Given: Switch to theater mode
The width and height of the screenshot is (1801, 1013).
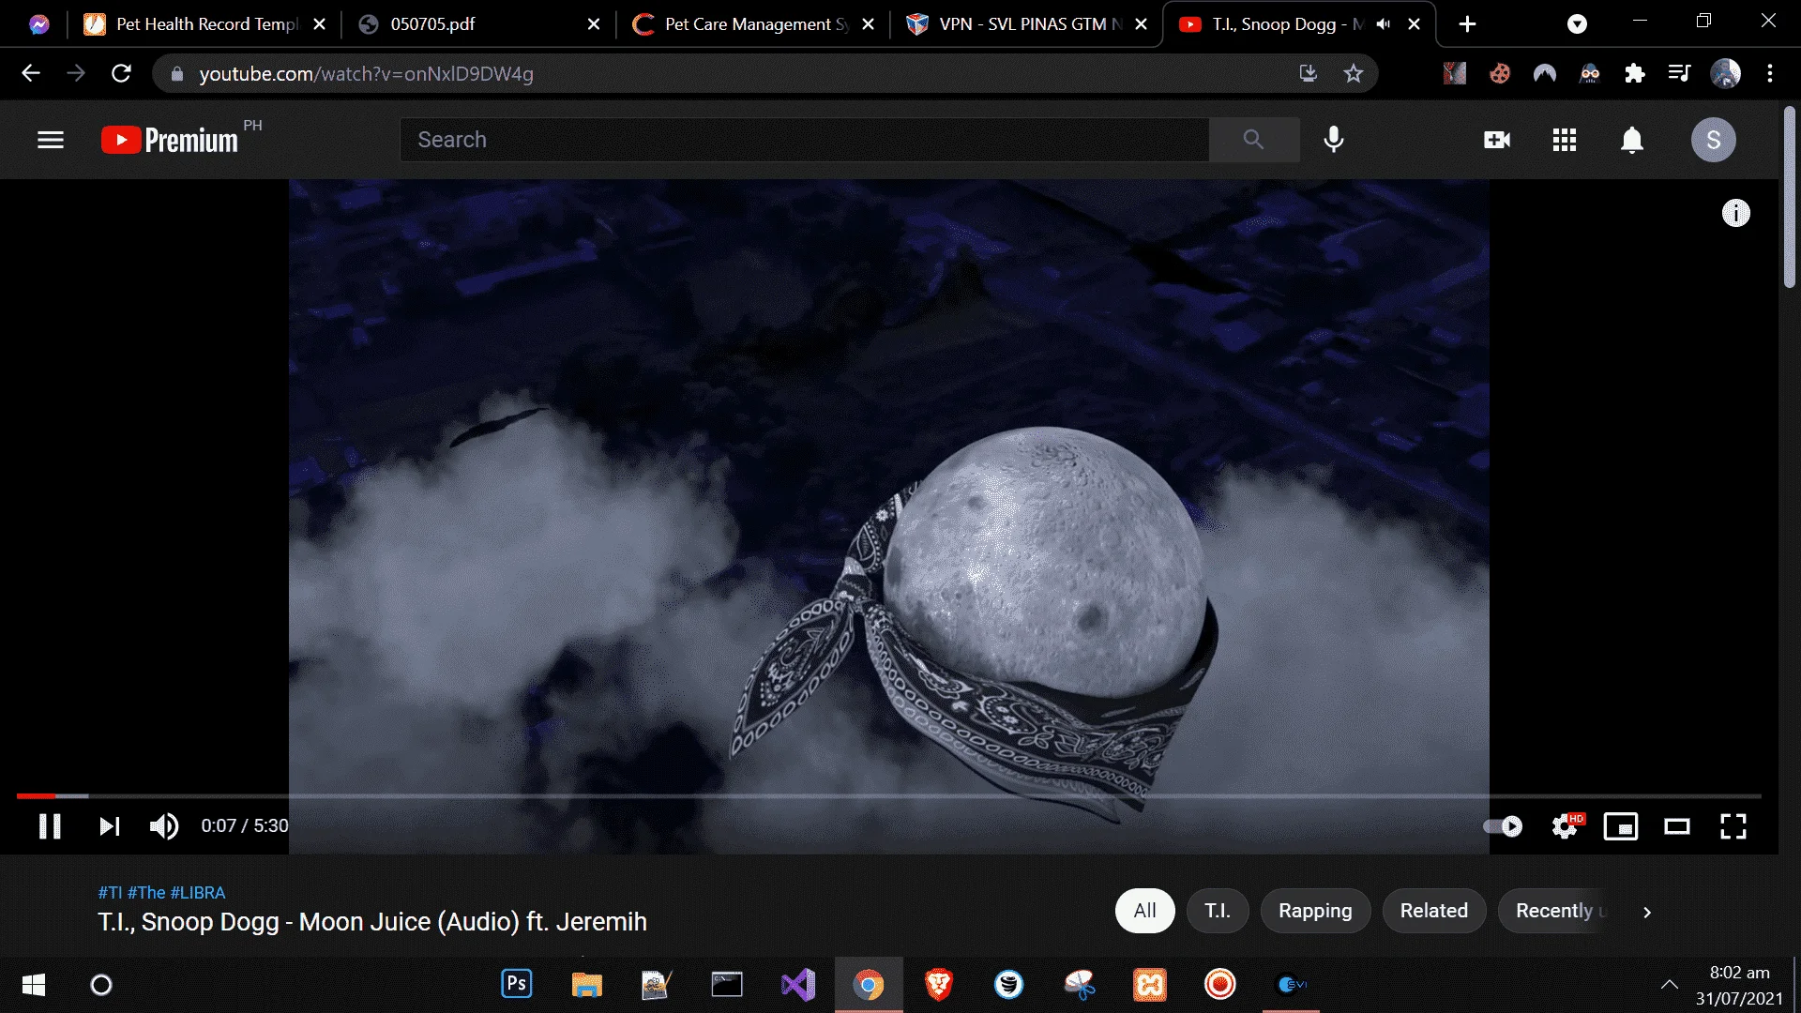Looking at the screenshot, I should (1677, 826).
